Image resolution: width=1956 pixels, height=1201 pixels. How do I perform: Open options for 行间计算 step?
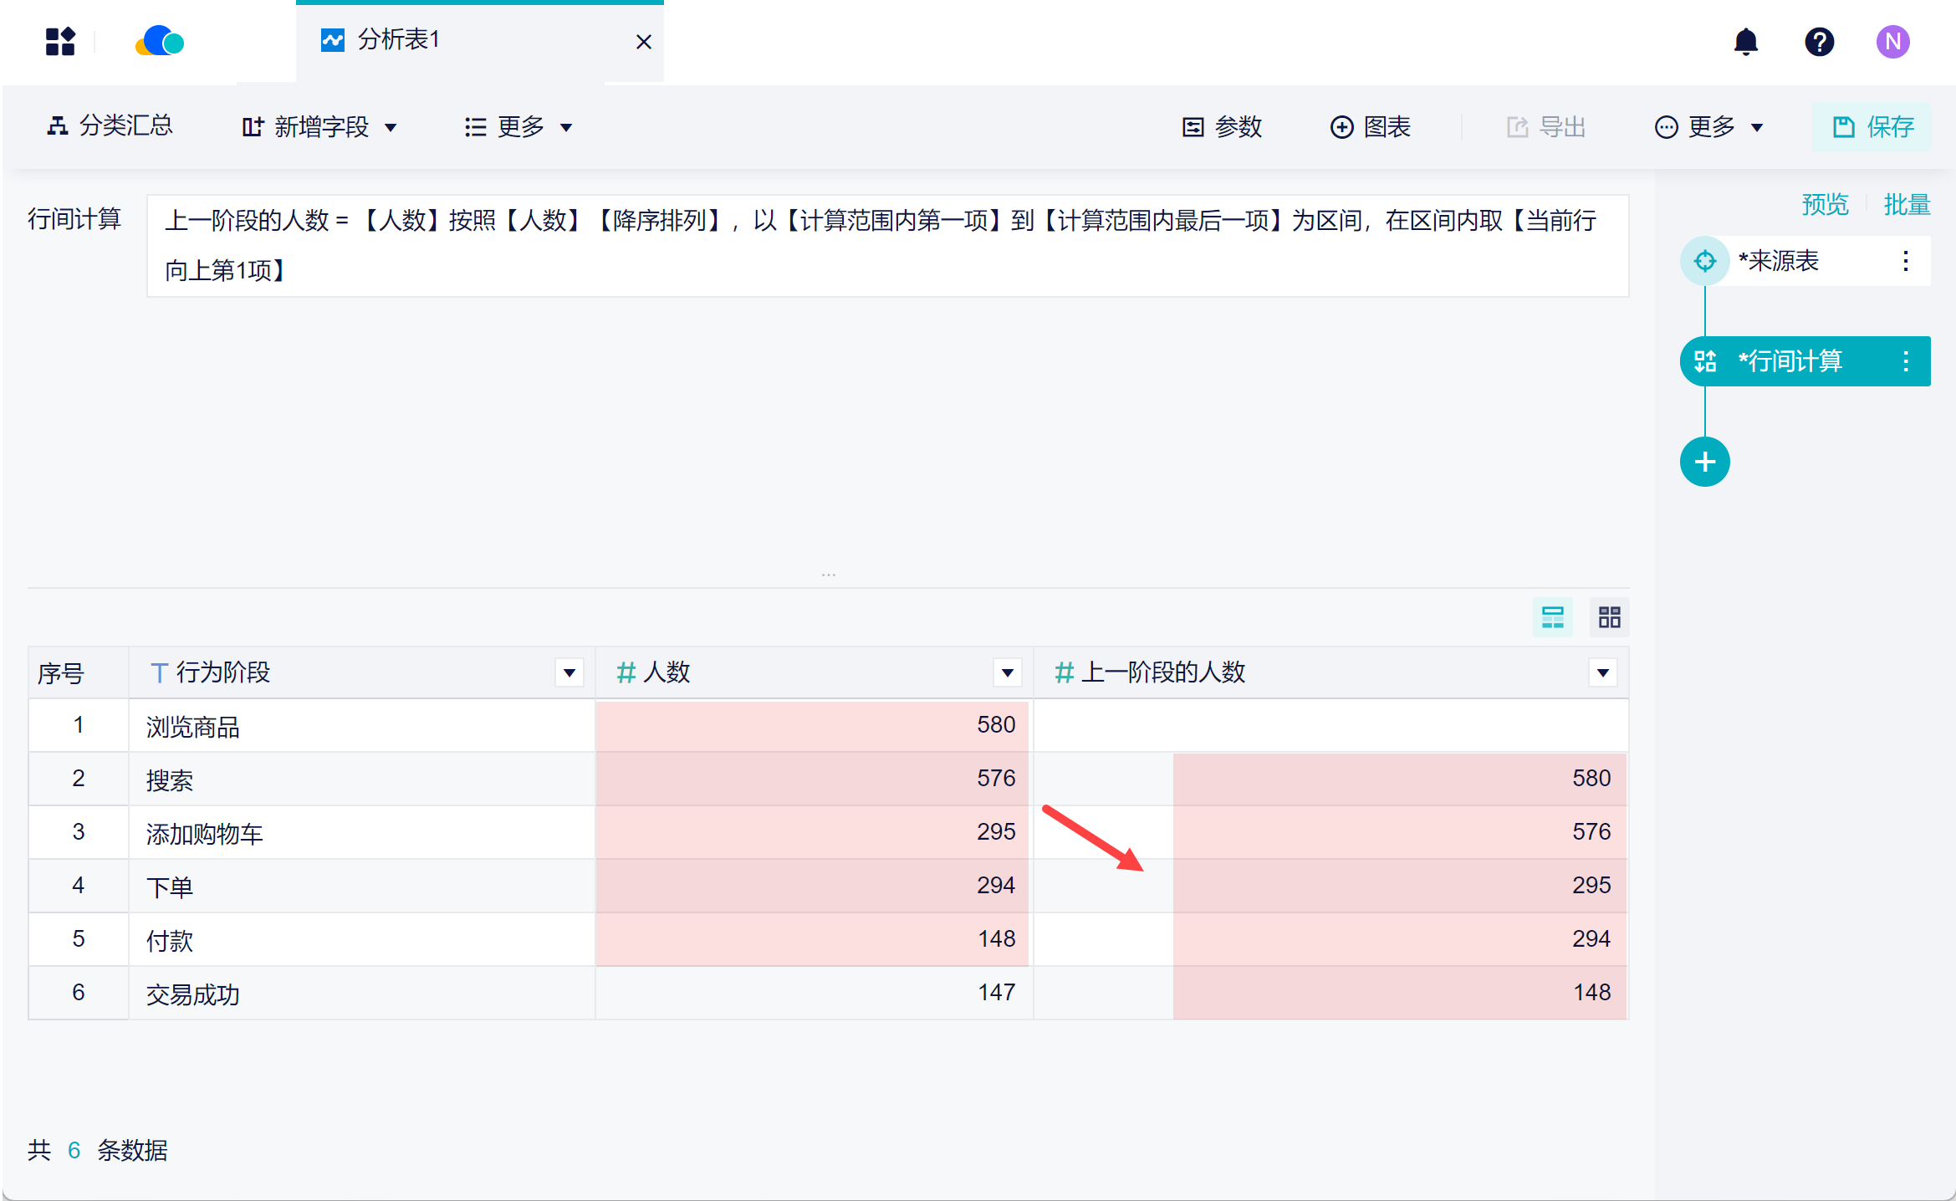coord(1905,361)
